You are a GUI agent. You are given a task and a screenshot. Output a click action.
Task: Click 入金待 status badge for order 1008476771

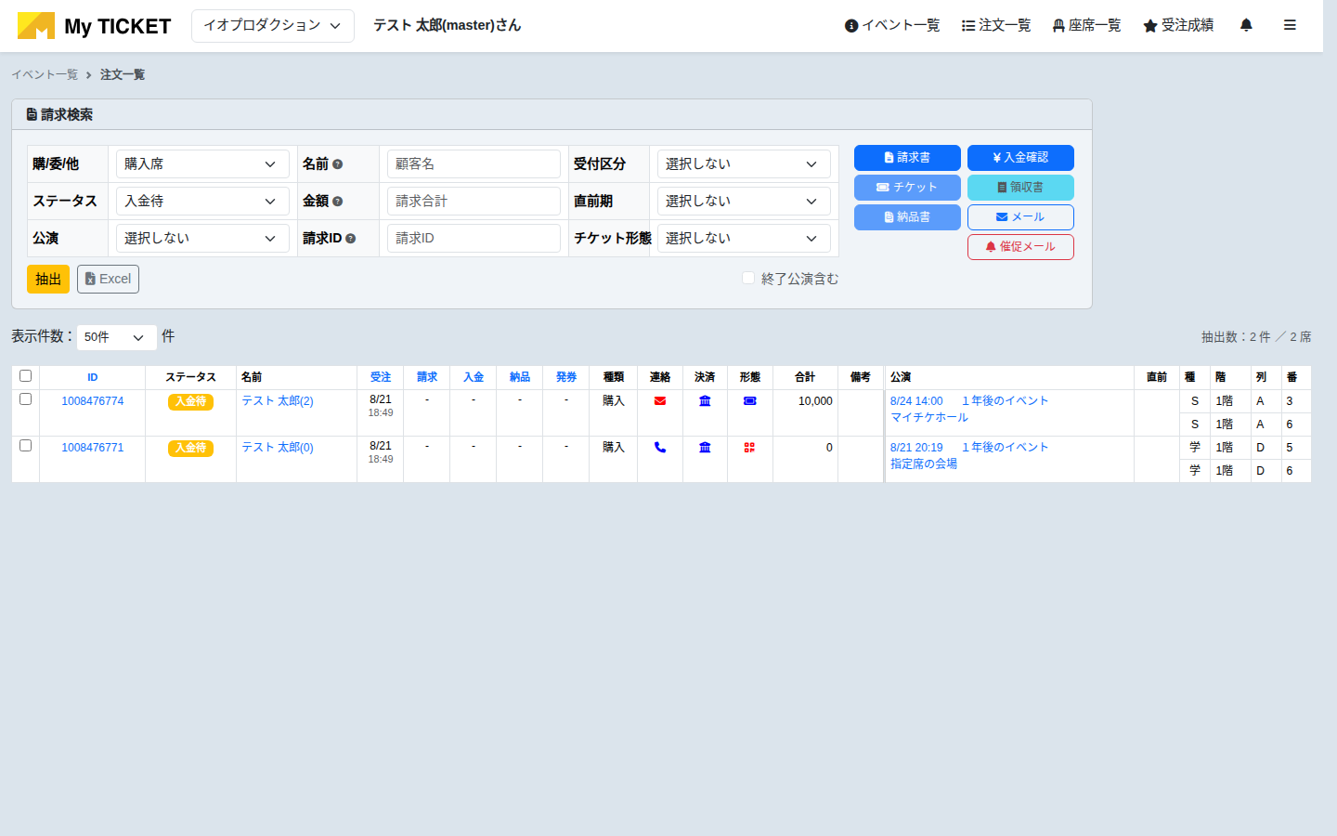coord(190,448)
